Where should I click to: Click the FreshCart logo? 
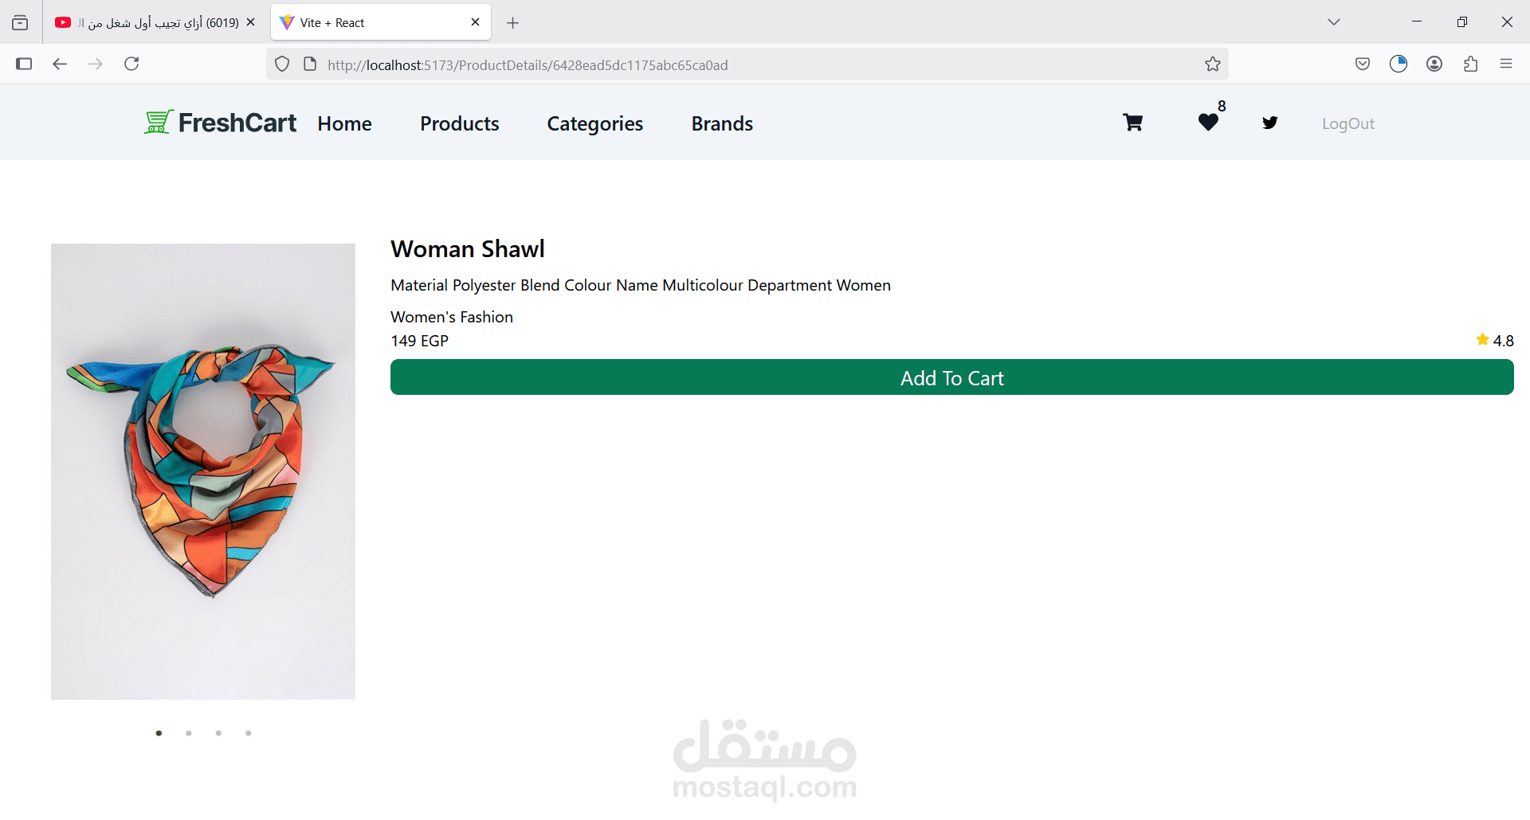coord(220,123)
